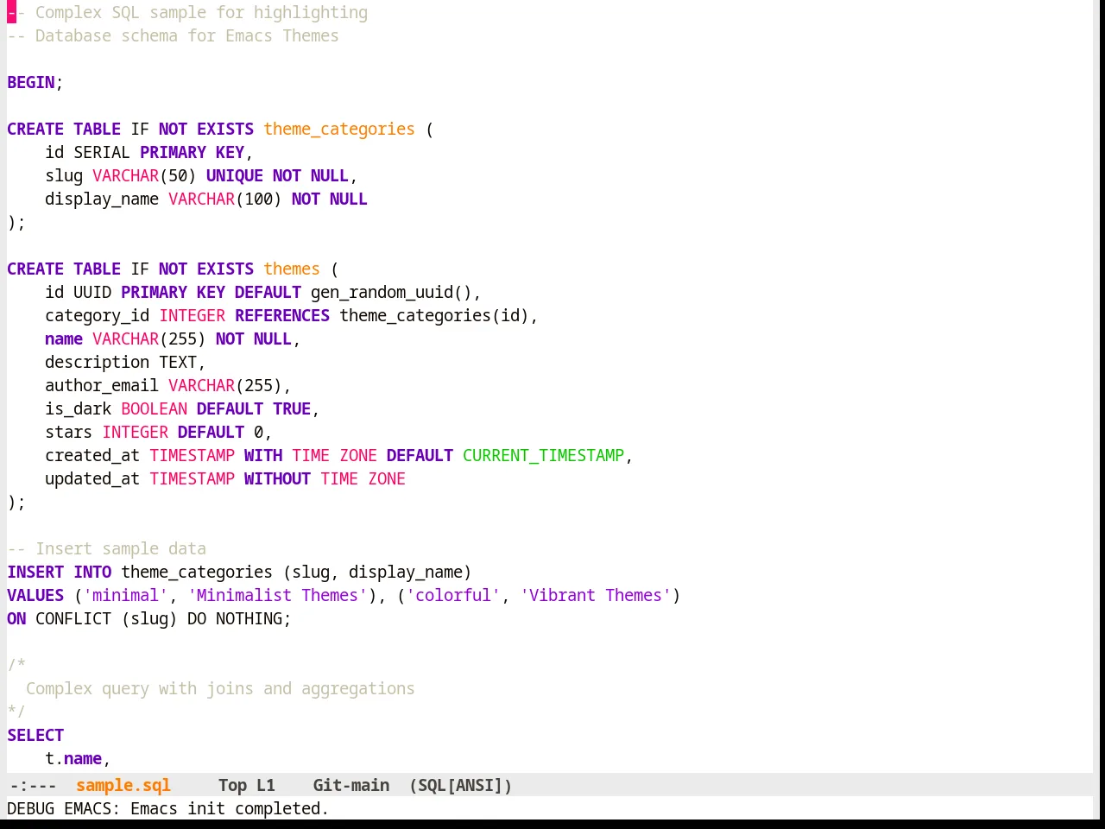1105x829 pixels.
Task: Click L1 line number in mode line
Action: (266, 785)
